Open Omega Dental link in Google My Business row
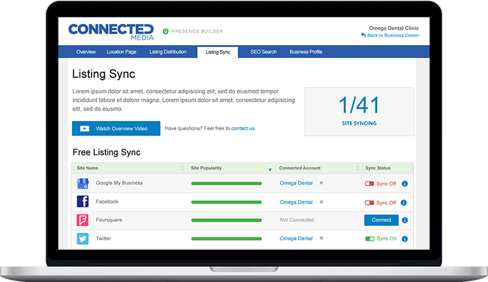488x282 pixels. (296, 183)
